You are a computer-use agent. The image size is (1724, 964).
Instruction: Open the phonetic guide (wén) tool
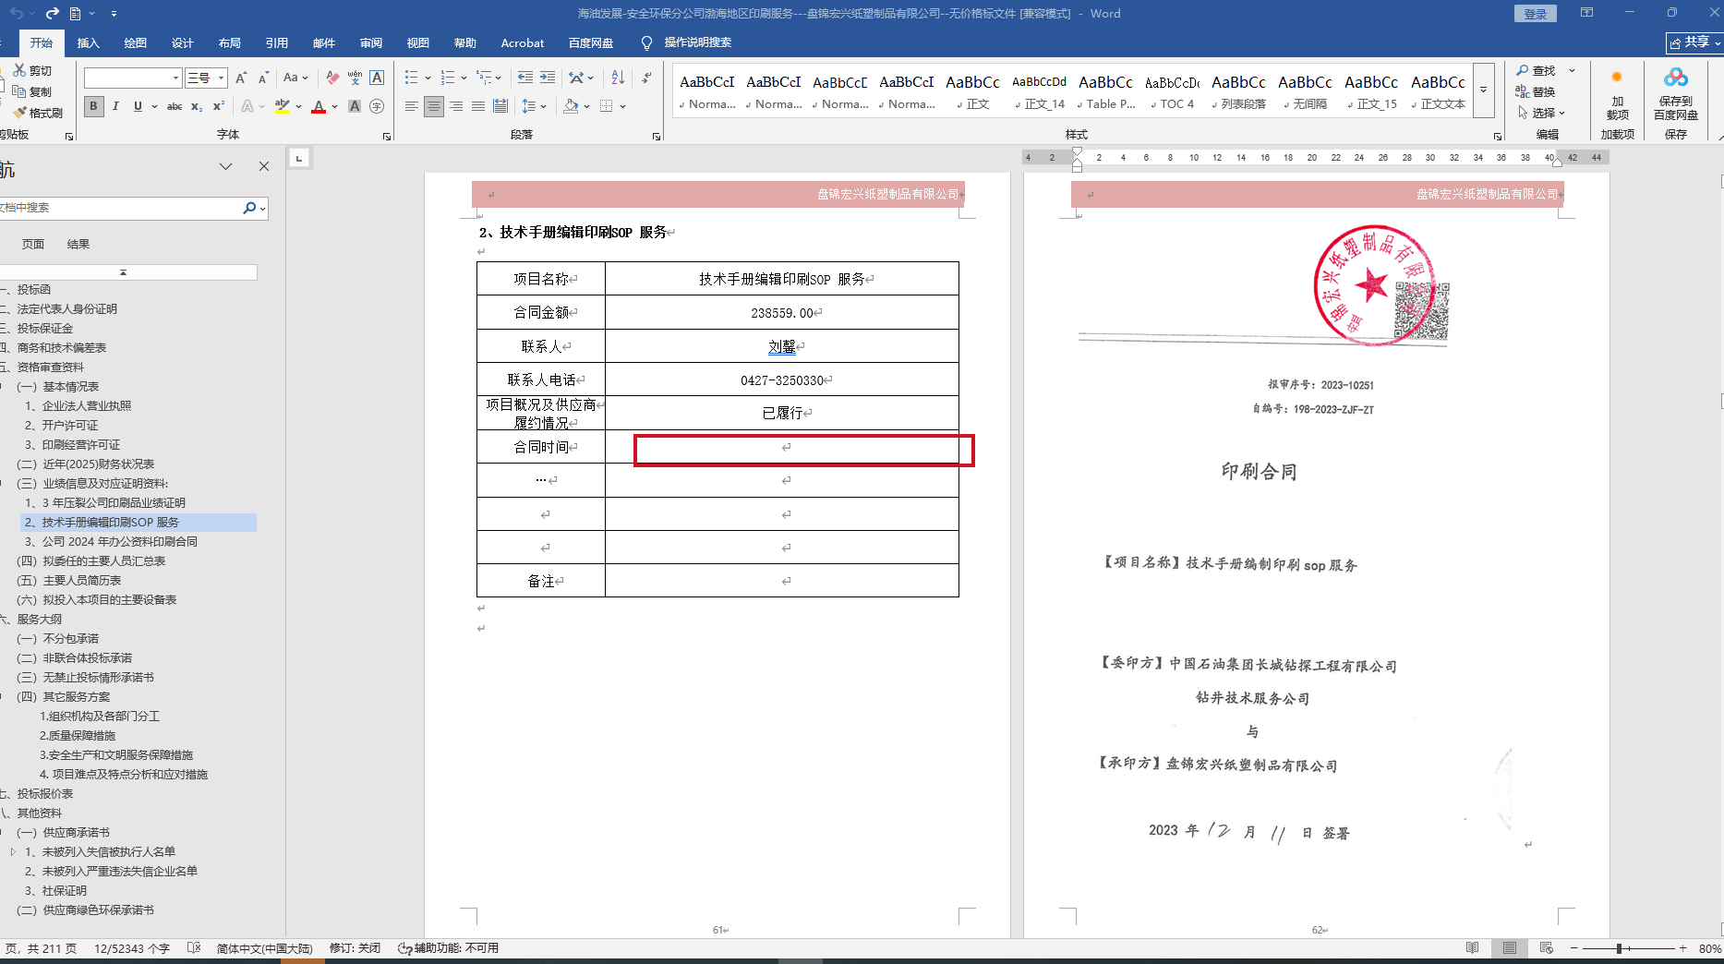pyautogui.click(x=355, y=78)
